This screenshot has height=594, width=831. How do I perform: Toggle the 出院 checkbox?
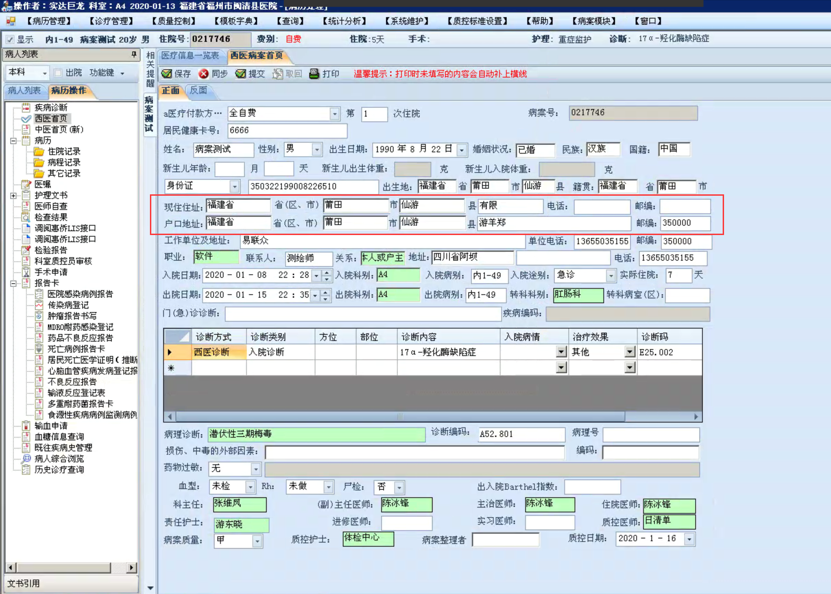tap(58, 73)
